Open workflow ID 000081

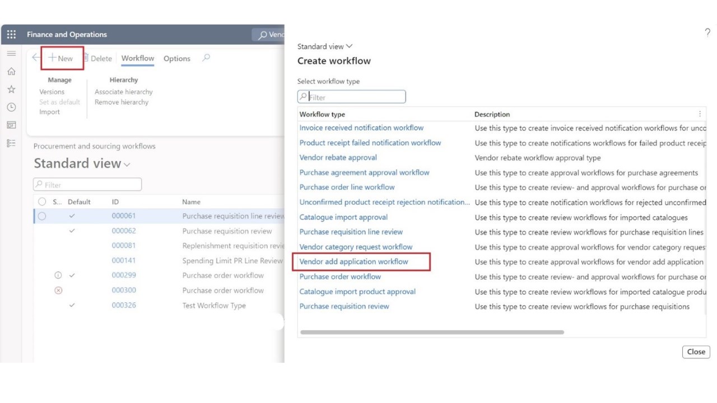[x=124, y=246]
